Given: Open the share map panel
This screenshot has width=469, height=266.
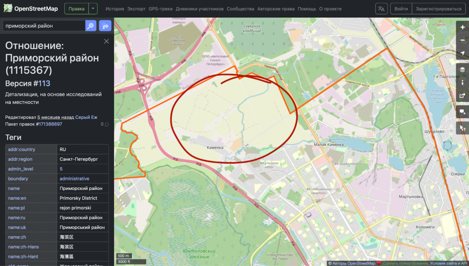Looking at the screenshot, I should (x=463, y=96).
